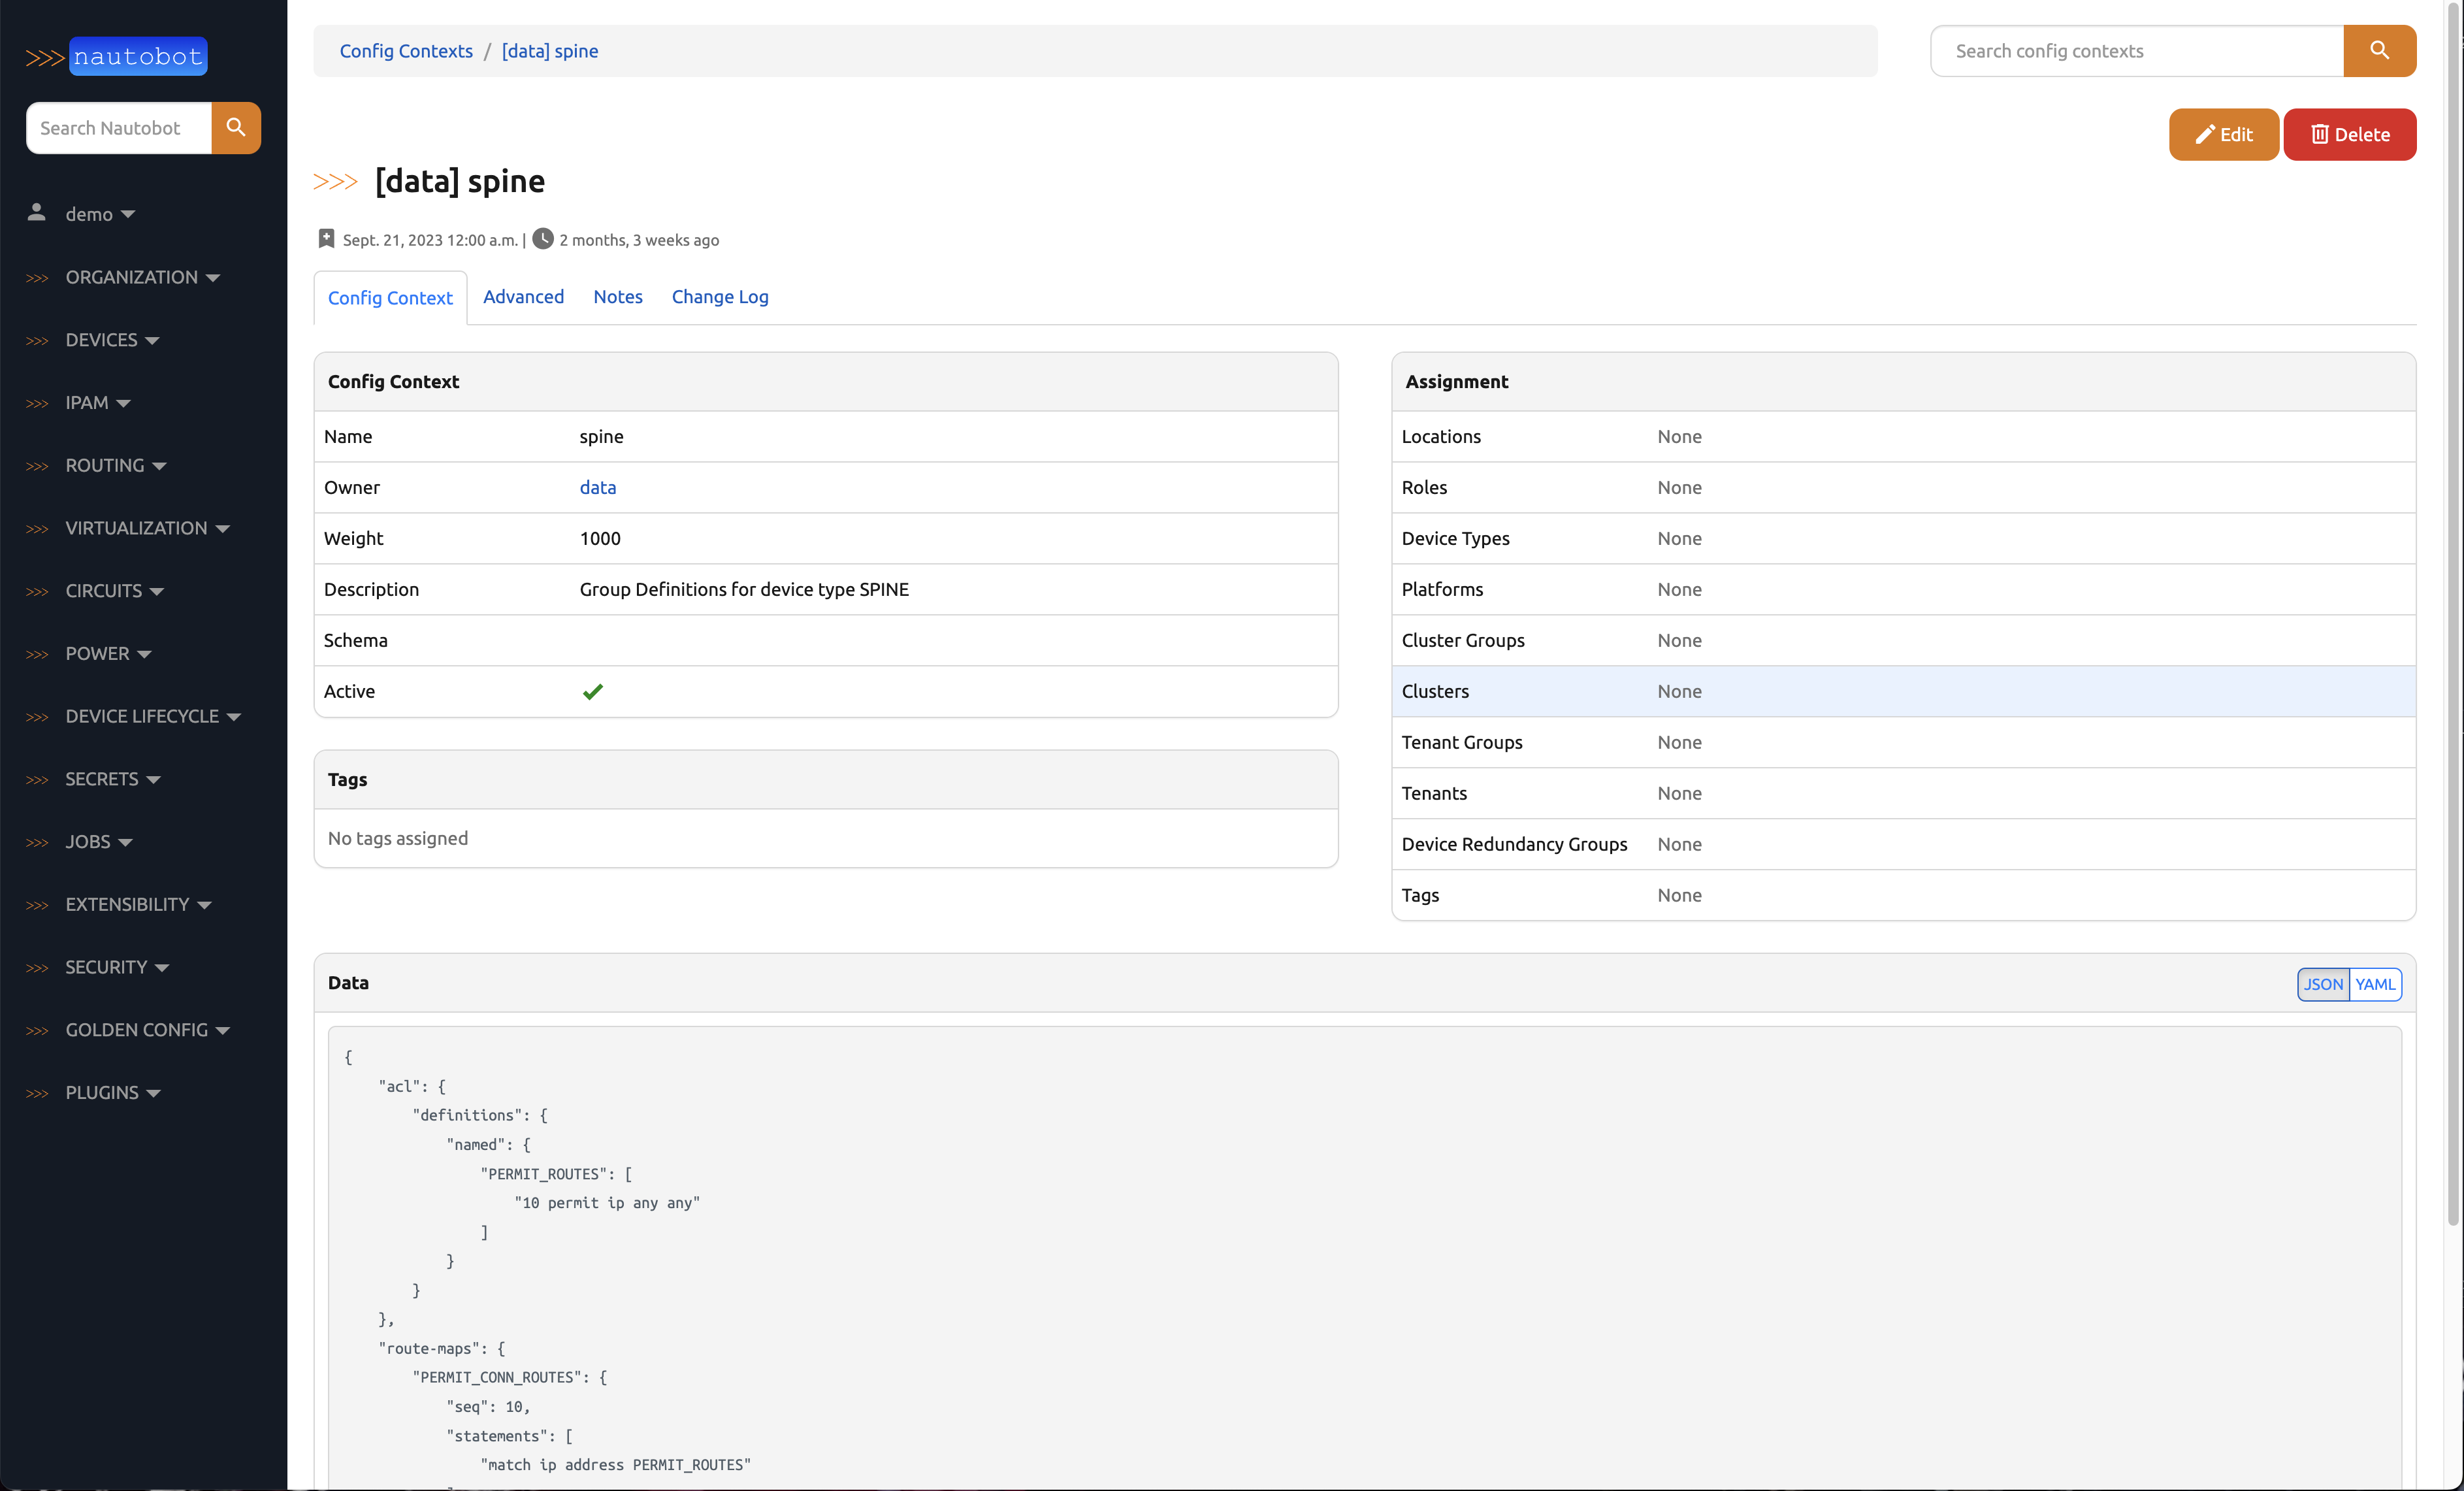Switch the Data view to YAML
The width and height of the screenshot is (2464, 1491).
pyautogui.click(x=2376, y=984)
